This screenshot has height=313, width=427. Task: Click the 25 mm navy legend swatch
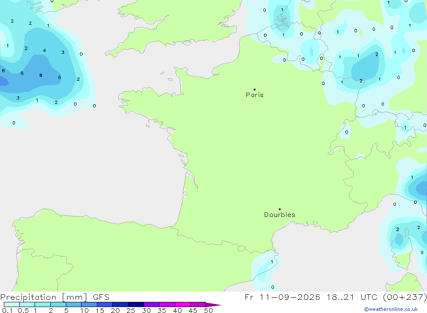(x=136, y=304)
